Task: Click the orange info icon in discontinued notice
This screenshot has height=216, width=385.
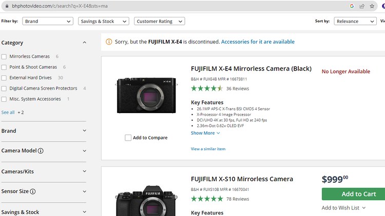Action: click(109, 41)
